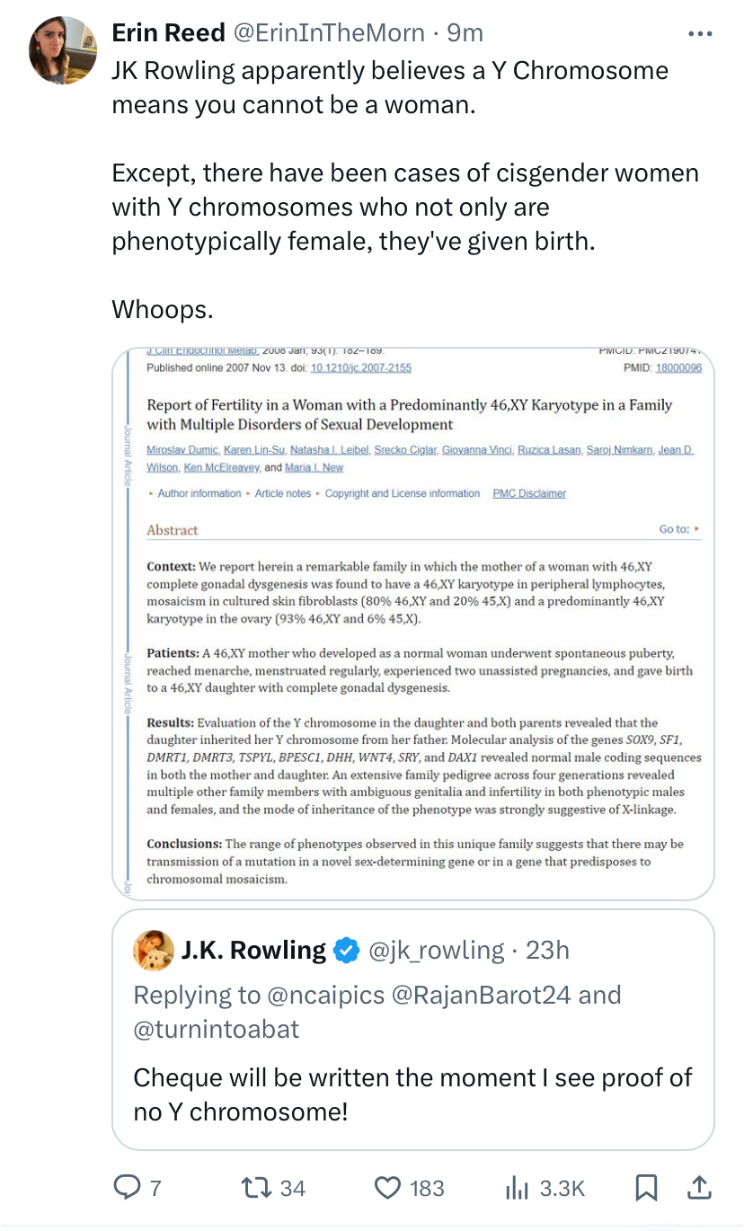The image size is (744, 1231).
Task: Click the 23h quoted tweet timestamp
Action: coord(547,950)
